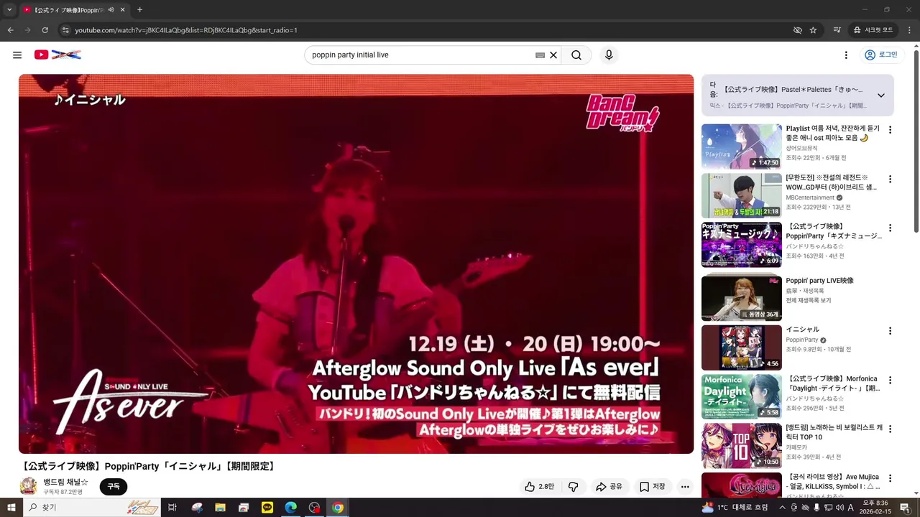Image resolution: width=920 pixels, height=517 pixels.
Task: Open 카페모카 channel name
Action: (796, 447)
